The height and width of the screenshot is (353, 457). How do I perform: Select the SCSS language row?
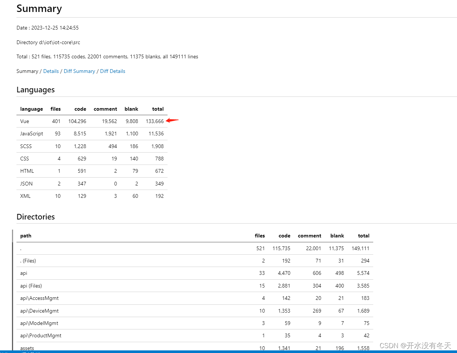pos(92,146)
